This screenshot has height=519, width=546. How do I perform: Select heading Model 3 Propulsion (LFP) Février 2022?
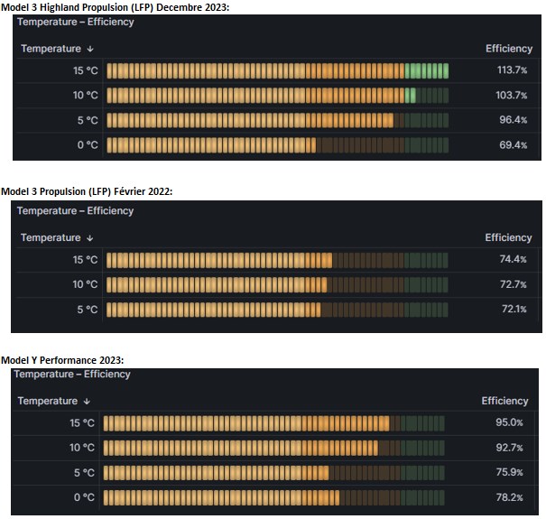[87, 191]
